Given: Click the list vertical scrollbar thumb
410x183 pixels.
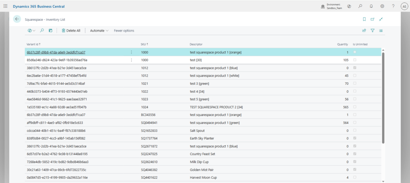Looking at the screenshot, I should coord(383,98).
